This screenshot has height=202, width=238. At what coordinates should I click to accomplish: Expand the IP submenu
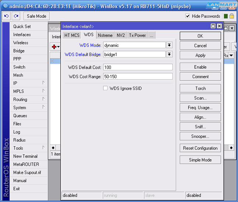pos(43,83)
